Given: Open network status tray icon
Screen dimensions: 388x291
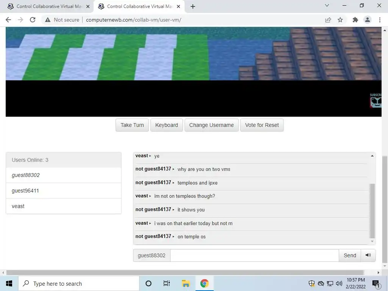Looking at the screenshot, I should click(330, 283).
